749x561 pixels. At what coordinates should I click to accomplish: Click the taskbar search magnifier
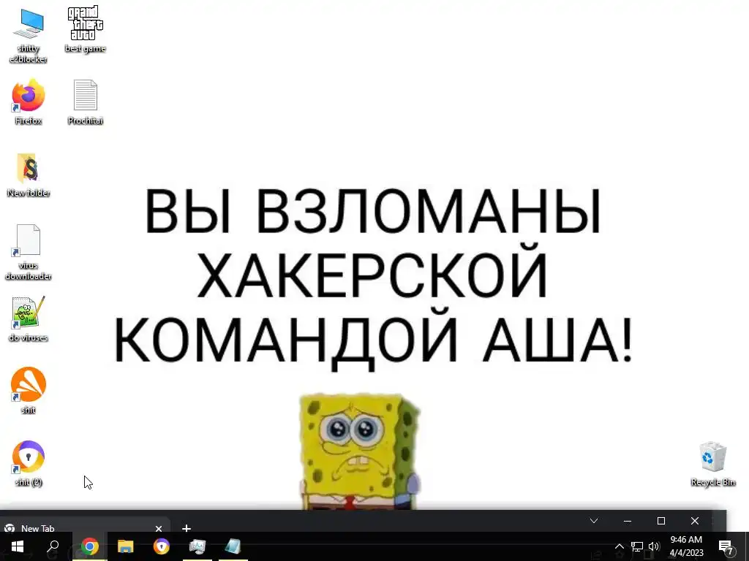[x=53, y=546]
